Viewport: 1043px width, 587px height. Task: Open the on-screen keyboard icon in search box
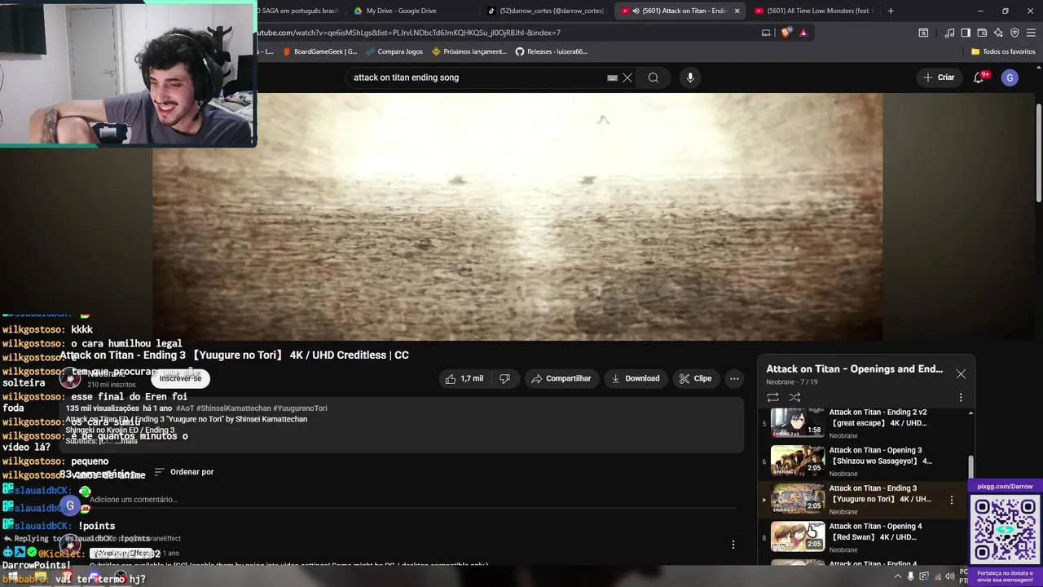point(612,78)
